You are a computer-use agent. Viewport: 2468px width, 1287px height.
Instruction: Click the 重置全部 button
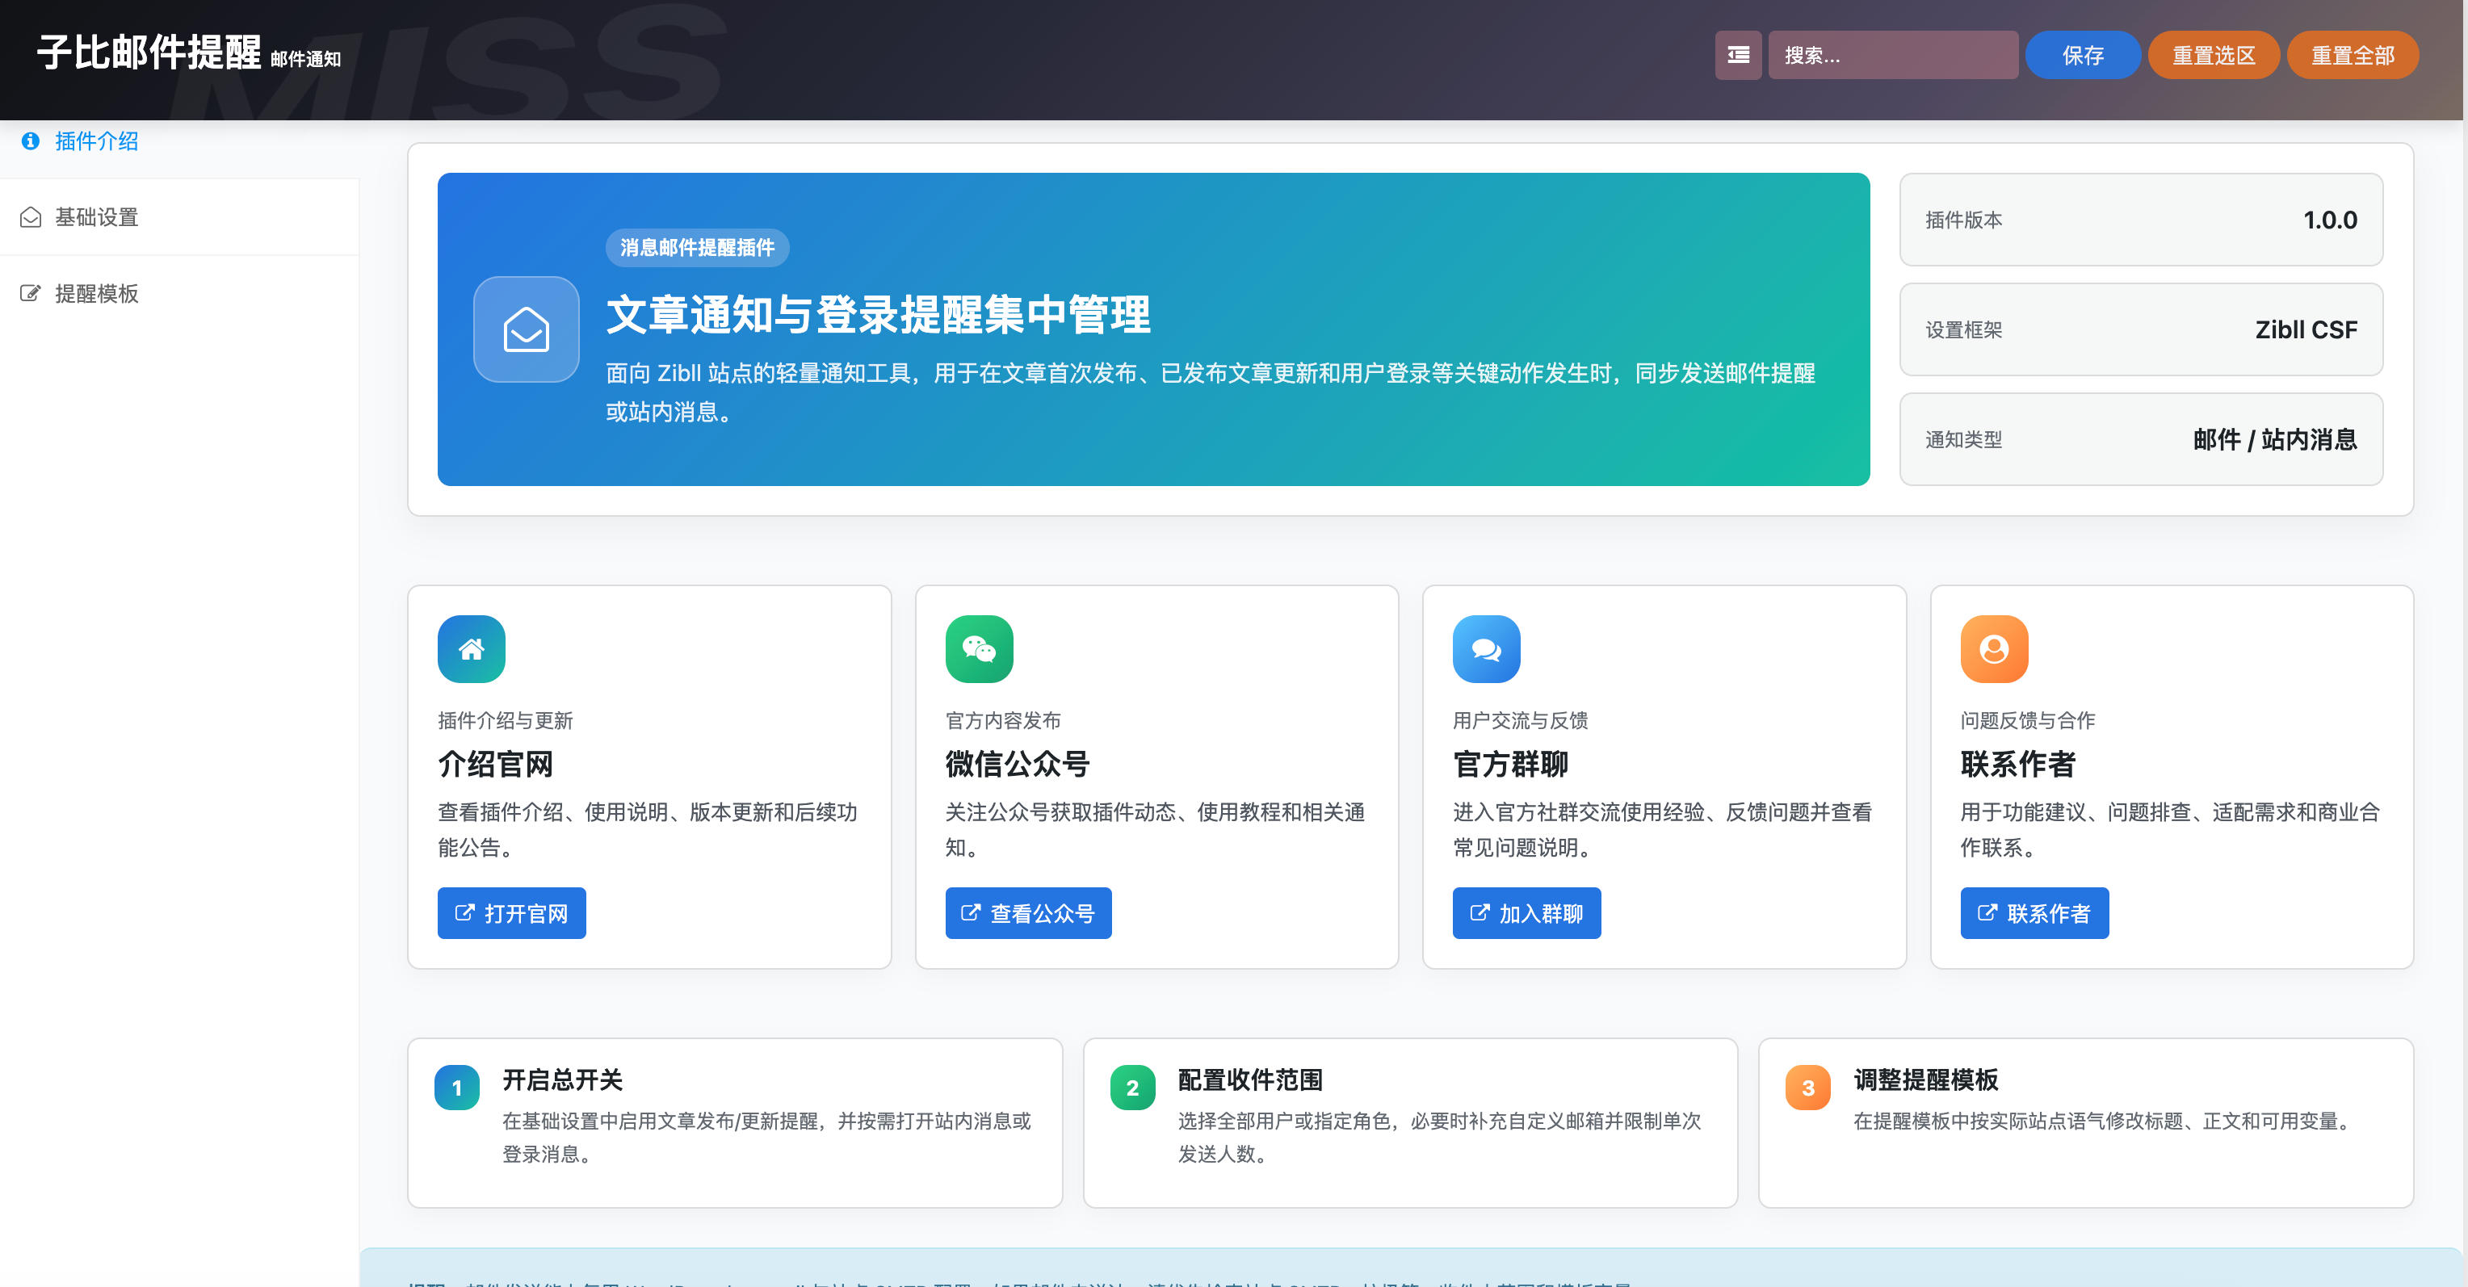tap(2352, 56)
